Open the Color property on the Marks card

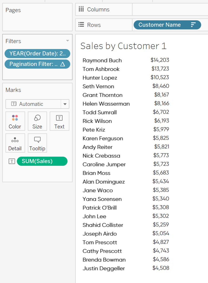pyautogui.click(x=15, y=121)
